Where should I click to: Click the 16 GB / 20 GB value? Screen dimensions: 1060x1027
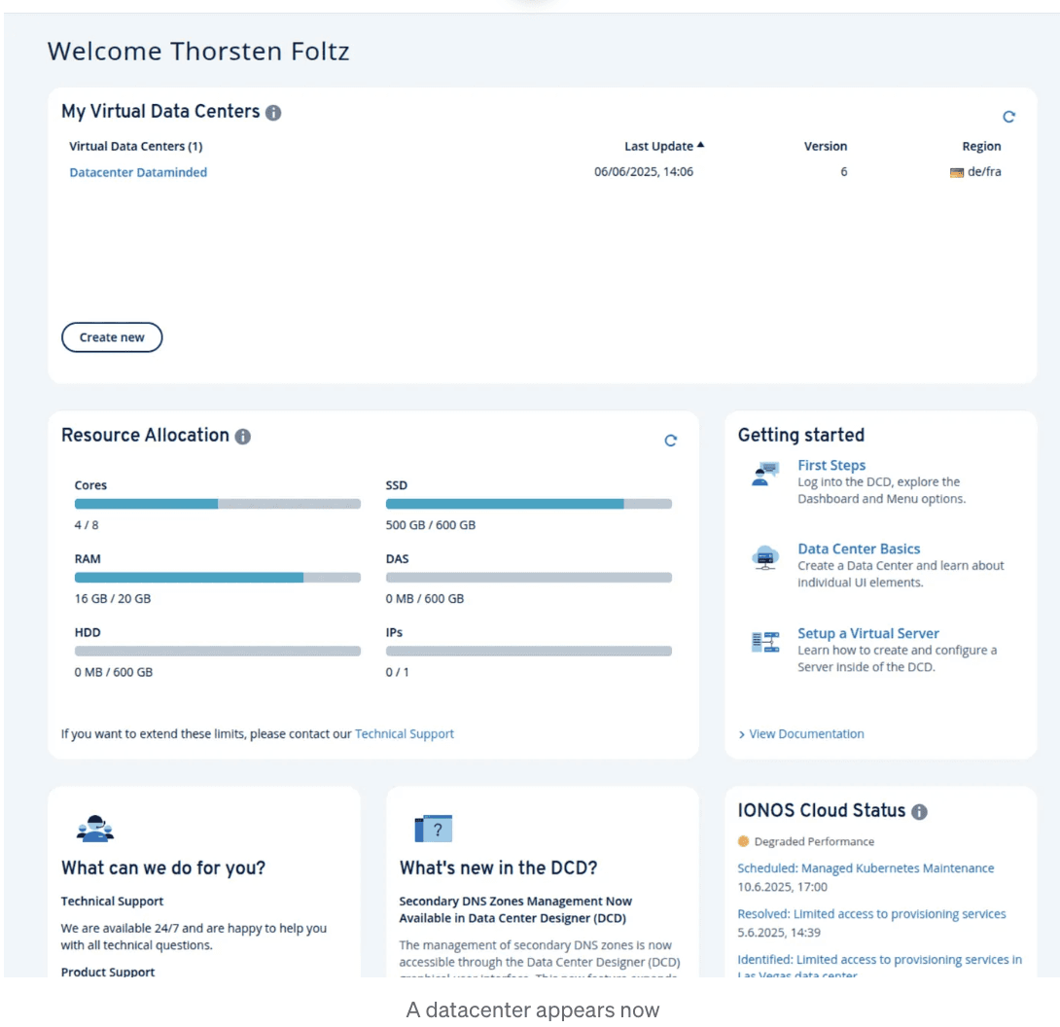pos(113,598)
